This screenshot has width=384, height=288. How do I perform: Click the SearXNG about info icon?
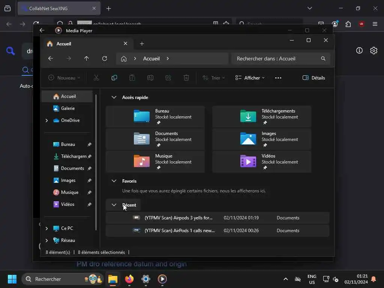(359, 51)
